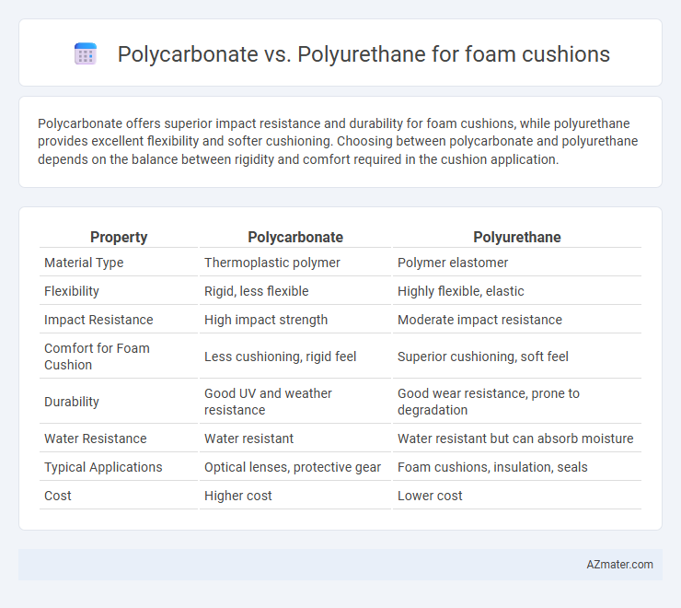
Task: Select the 'Flexibility' row label
Action: point(72,291)
